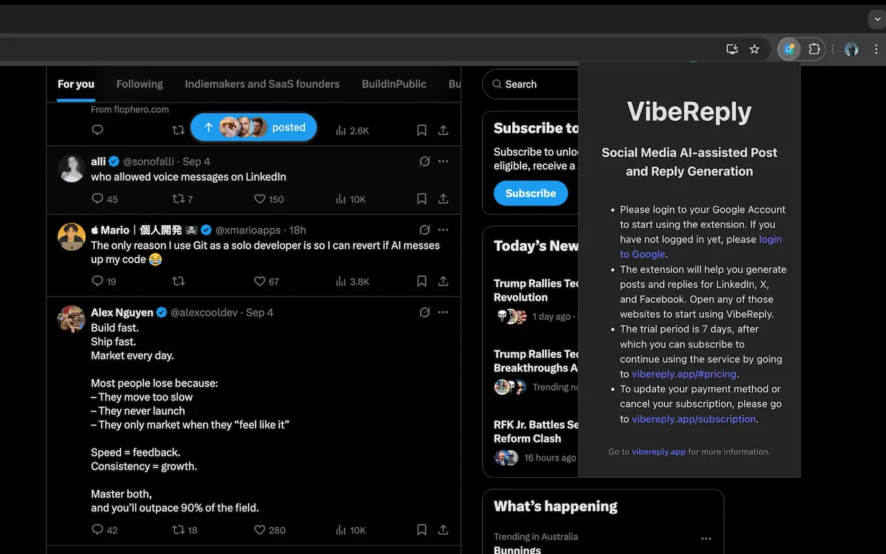886x554 pixels.
Task: Open Indiemakers and SaaS founders tab
Action: tap(262, 84)
